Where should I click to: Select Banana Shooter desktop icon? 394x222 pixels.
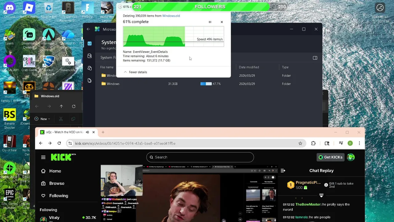10,119
